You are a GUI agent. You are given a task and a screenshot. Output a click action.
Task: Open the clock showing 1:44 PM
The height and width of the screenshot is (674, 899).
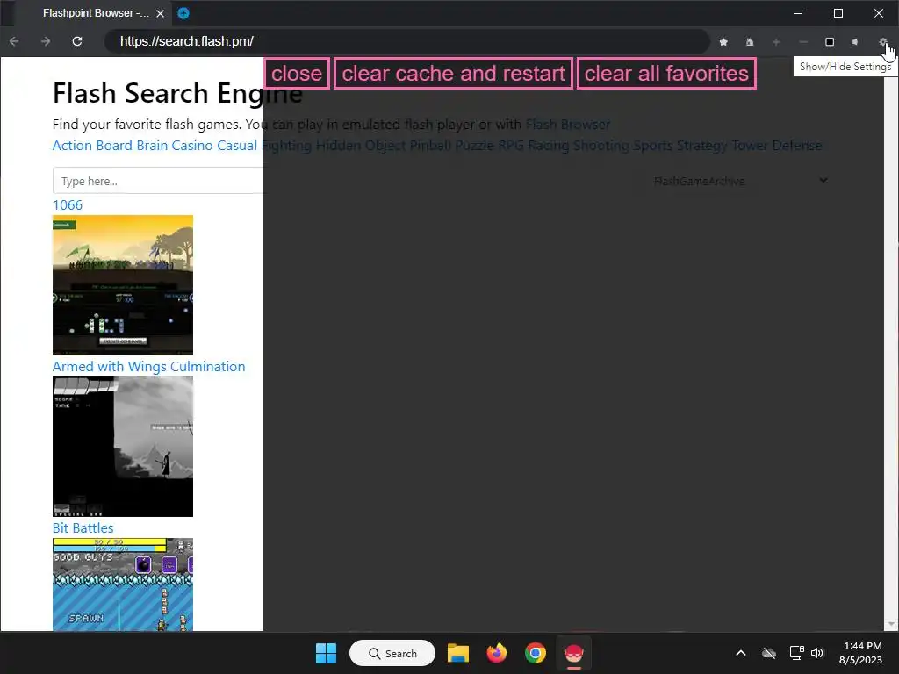[x=860, y=653]
